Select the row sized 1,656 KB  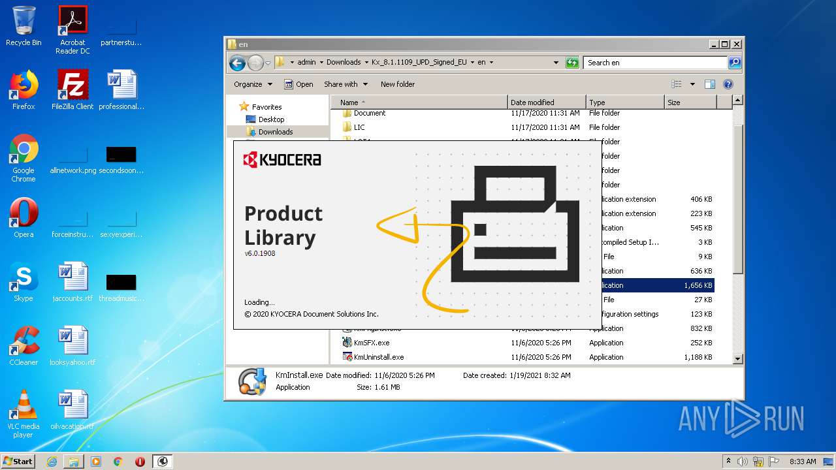pyautogui.click(x=658, y=285)
